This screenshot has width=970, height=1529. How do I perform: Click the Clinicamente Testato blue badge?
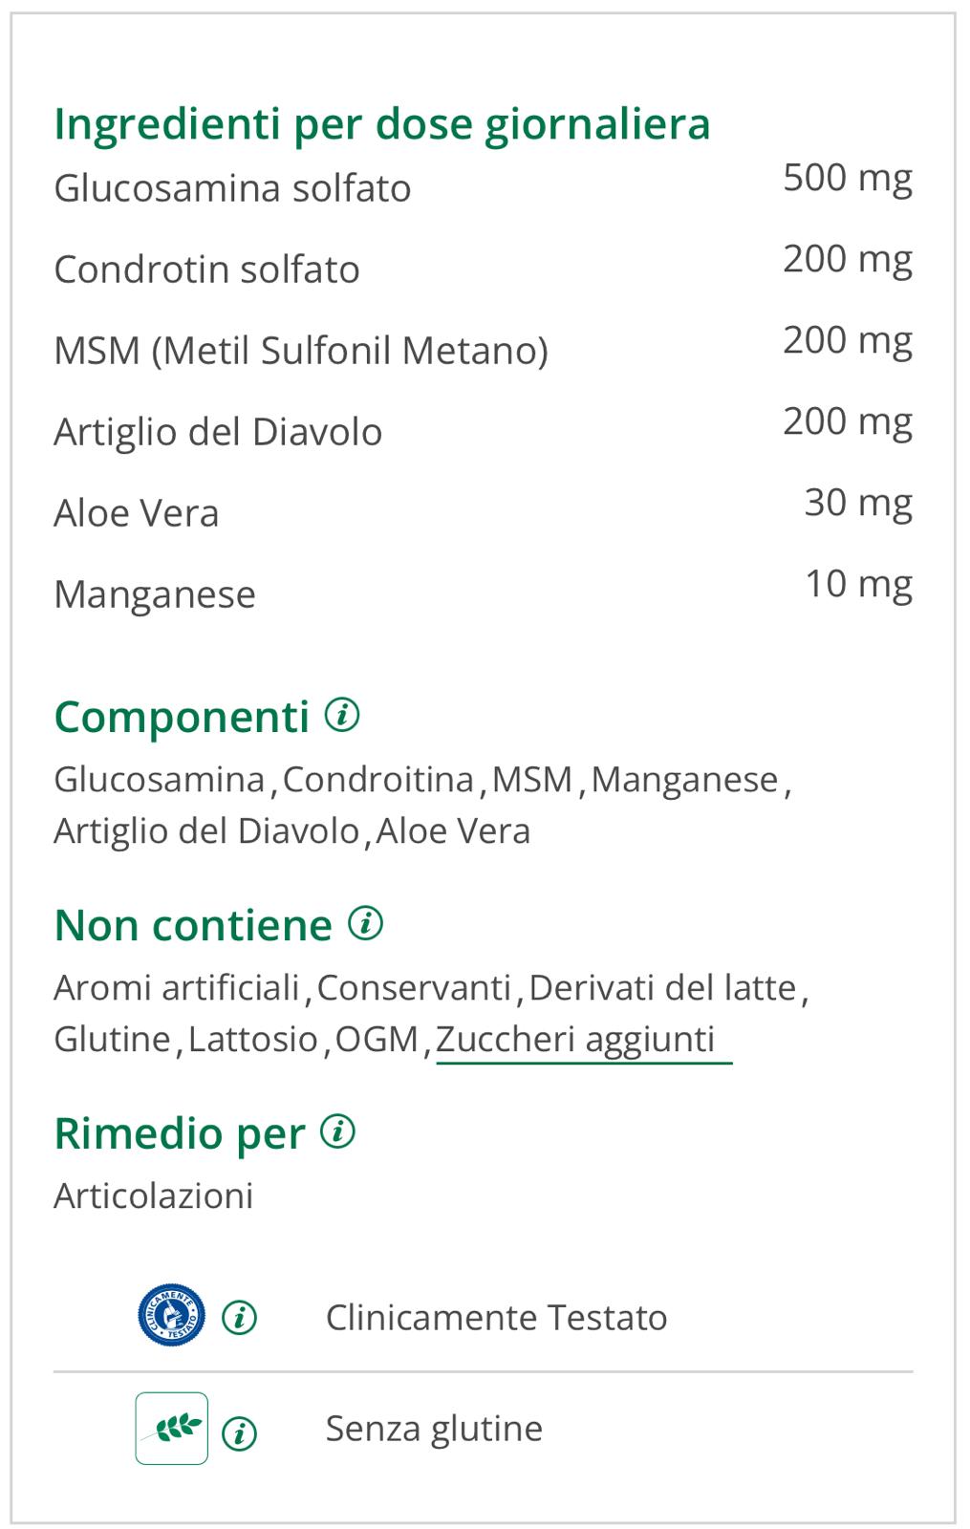(x=172, y=1316)
